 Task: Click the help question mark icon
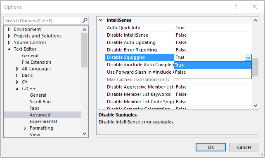tap(236, 7)
